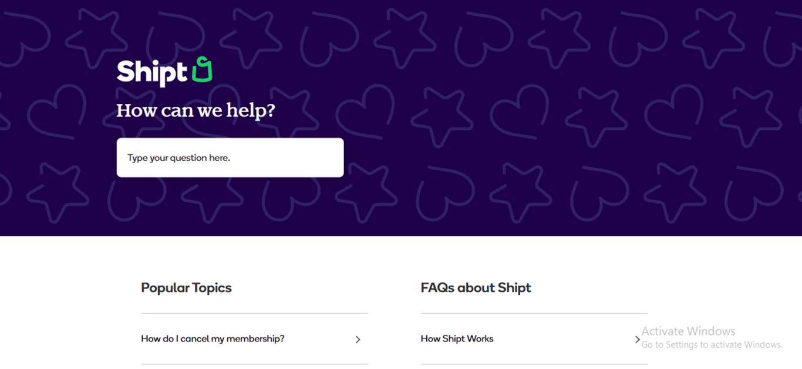Click arrow icon next to How Shipt Works
802x369 pixels.
[x=638, y=339]
